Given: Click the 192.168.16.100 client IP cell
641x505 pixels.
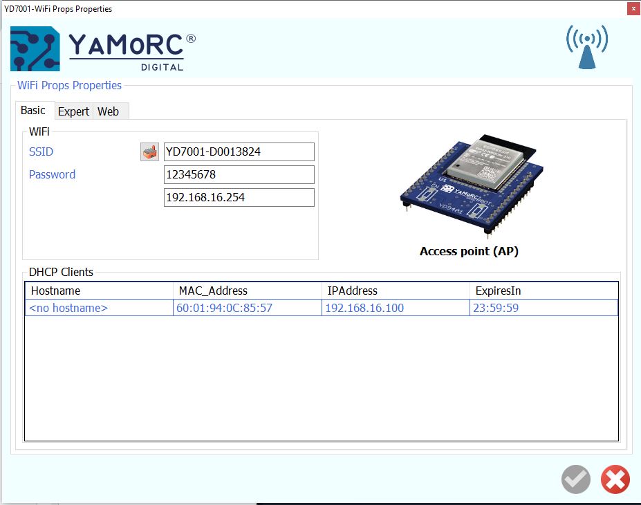Looking at the screenshot, I should (x=366, y=308).
